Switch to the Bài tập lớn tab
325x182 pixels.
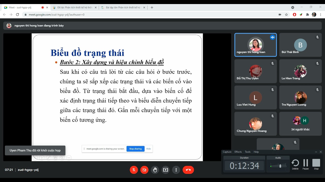(123, 8)
